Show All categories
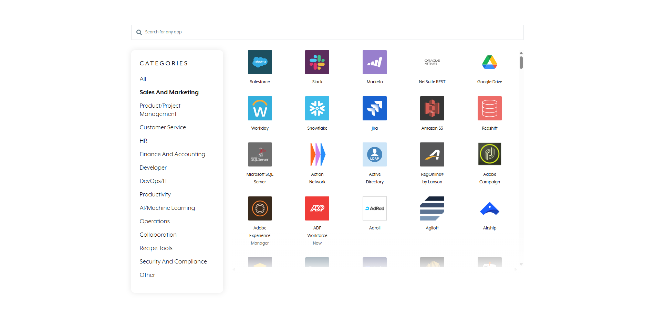 click(143, 79)
